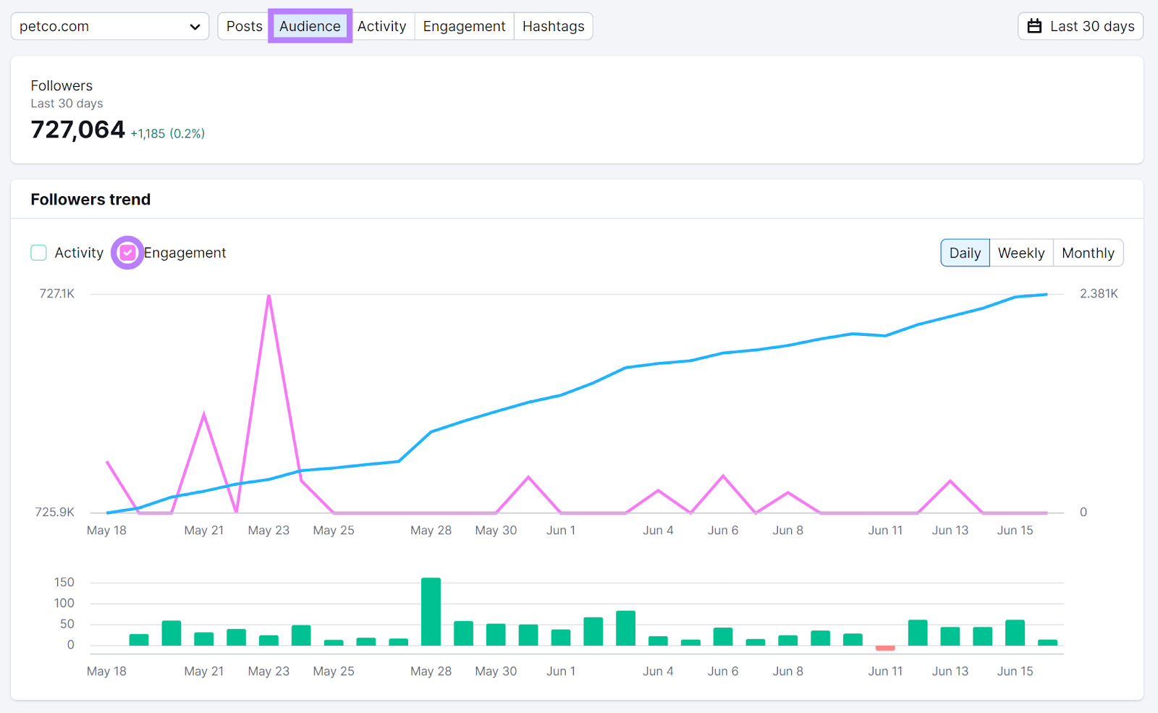Switch to the Posts tab
Screen dimensions: 1158x713
244,26
